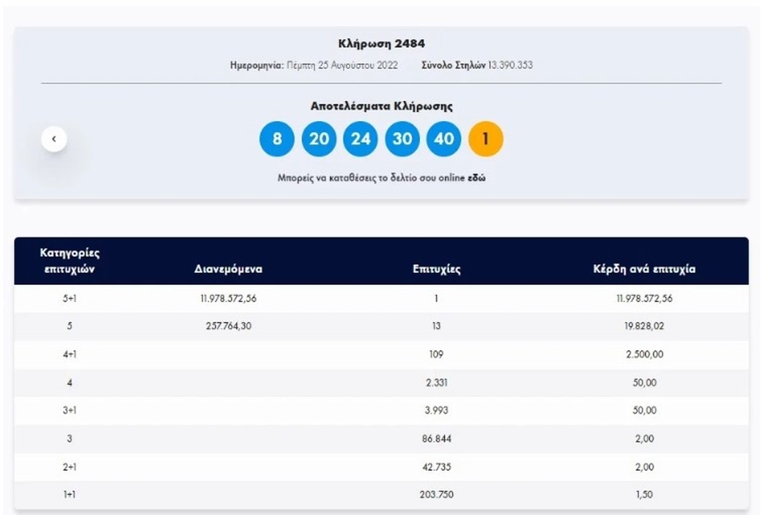
Task: Click the draw date Πέμπτη 25 Αυγούστου 2022
Action: point(342,65)
